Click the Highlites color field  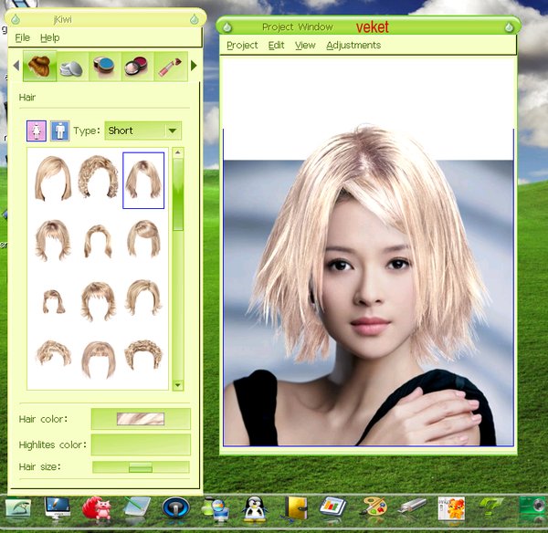click(140, 444)
